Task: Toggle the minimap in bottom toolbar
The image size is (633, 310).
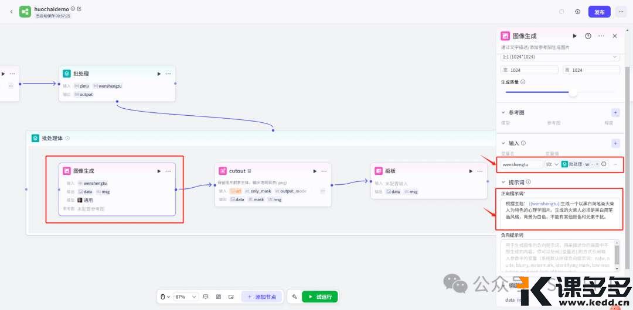Action: [x=231, y=297]
